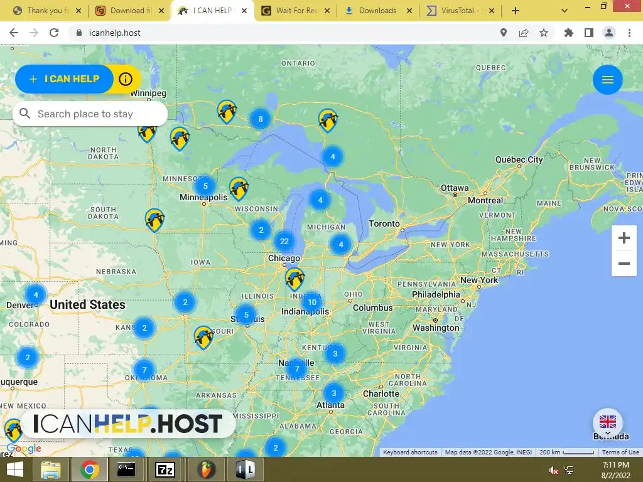The height and width of the screenshot is (482, 643).
Task: Open the cluster of 3 near Atlanta
Action: click(334, 393)
